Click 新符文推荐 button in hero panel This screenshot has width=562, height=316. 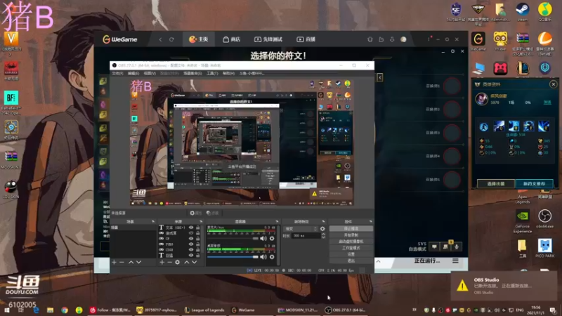point(534,183)
